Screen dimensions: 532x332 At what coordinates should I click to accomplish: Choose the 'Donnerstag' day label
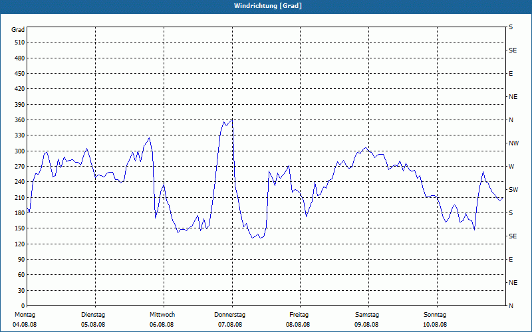tap(229, 315)
